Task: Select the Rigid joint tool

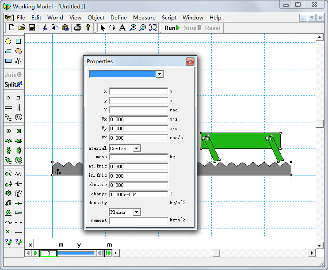Action: click(19, 131)
